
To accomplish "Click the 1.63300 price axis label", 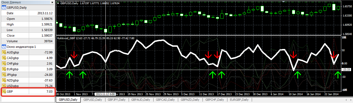I will click(347, 15).
